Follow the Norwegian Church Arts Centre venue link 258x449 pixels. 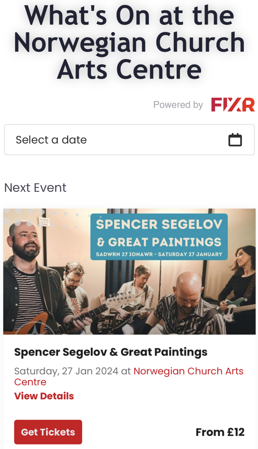(x=129, y=377)
